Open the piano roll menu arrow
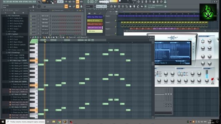This screenshot has height=124, width=221. (31, 38)
